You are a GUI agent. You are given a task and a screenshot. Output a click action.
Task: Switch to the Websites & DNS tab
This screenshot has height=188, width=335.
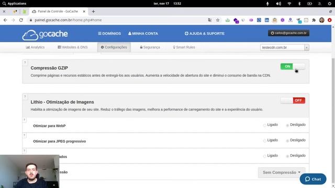pos(73,48)
